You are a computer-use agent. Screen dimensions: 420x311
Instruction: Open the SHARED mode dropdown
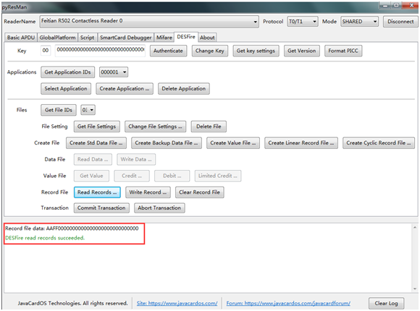coord(359,22)
